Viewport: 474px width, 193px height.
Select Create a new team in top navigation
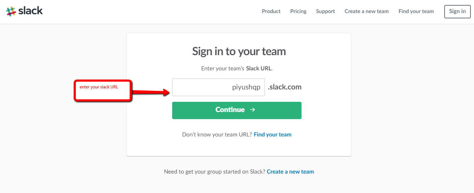[367, 11]
